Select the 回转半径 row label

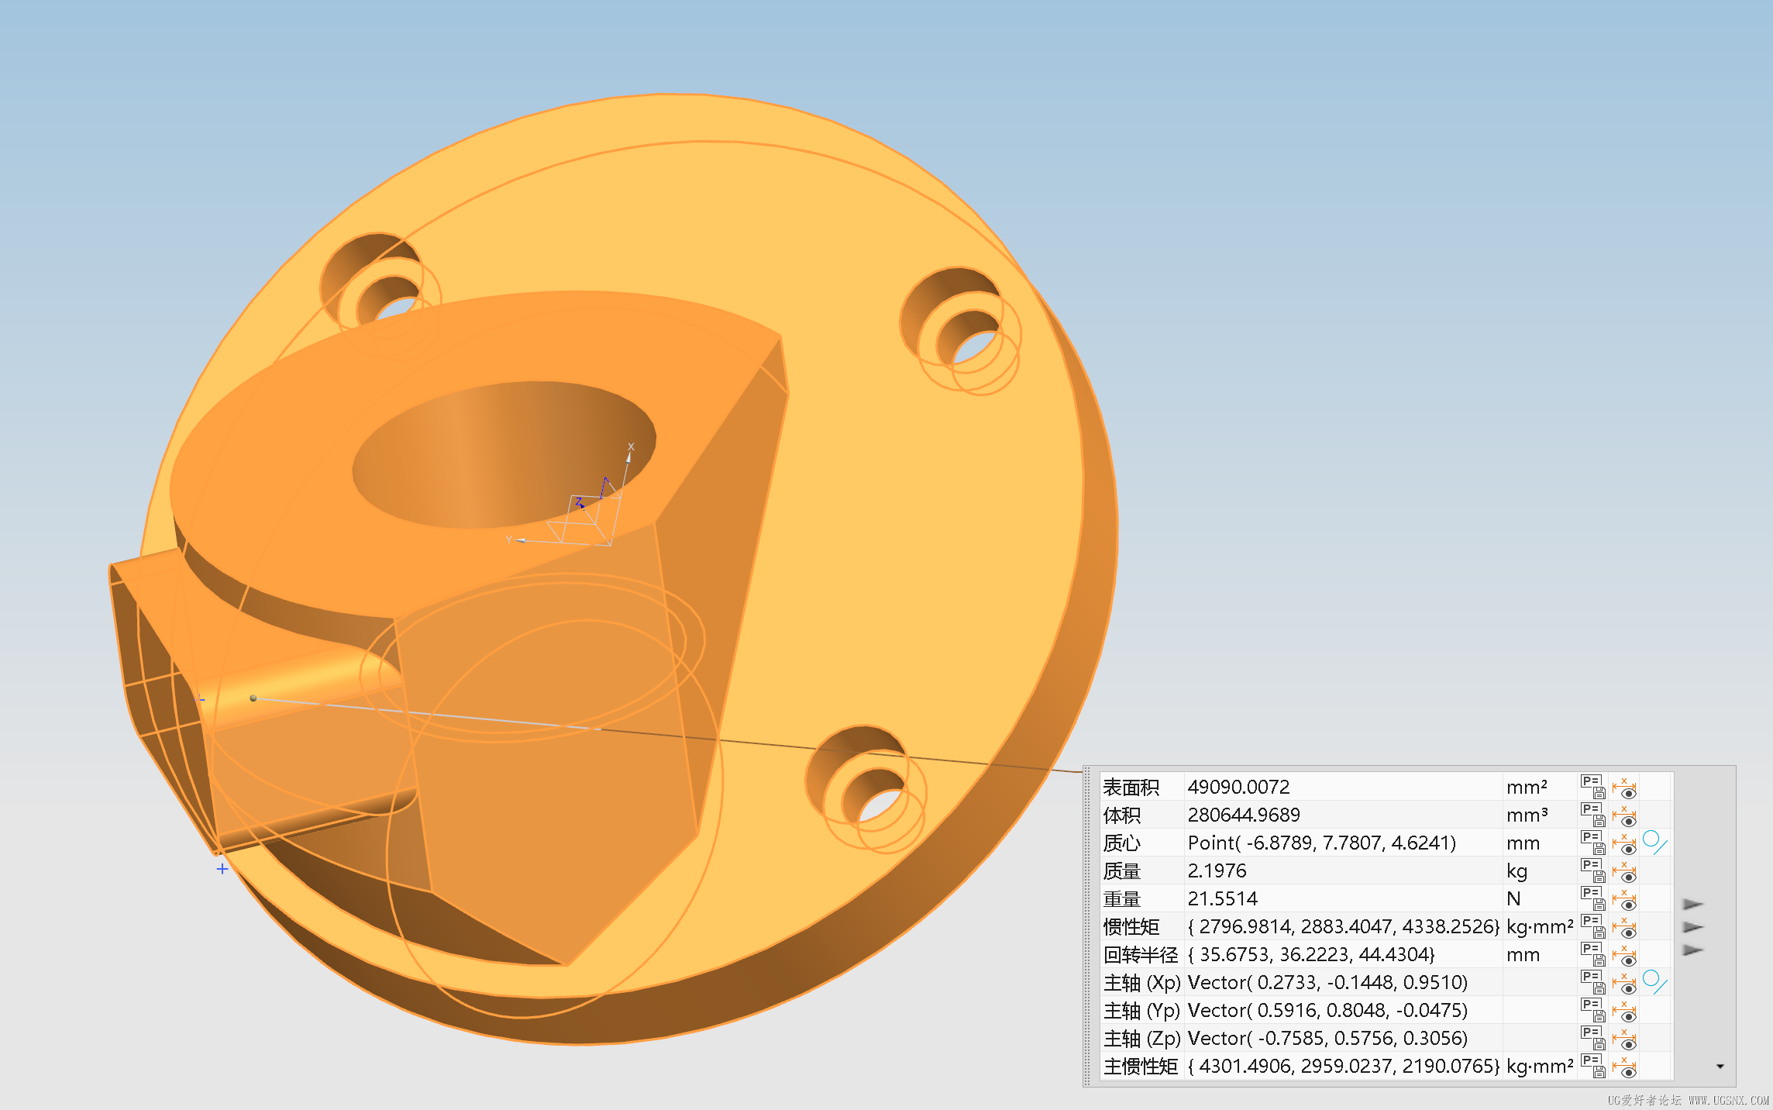(x=1141, y=954)
